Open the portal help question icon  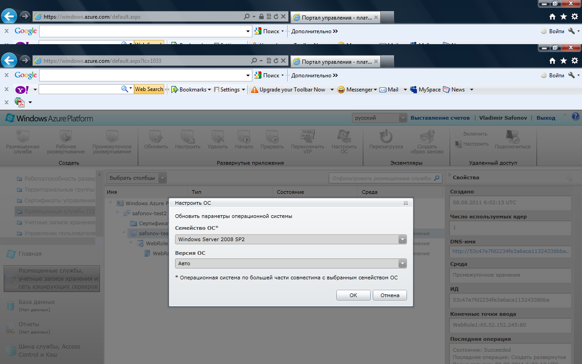coord(575,116)
